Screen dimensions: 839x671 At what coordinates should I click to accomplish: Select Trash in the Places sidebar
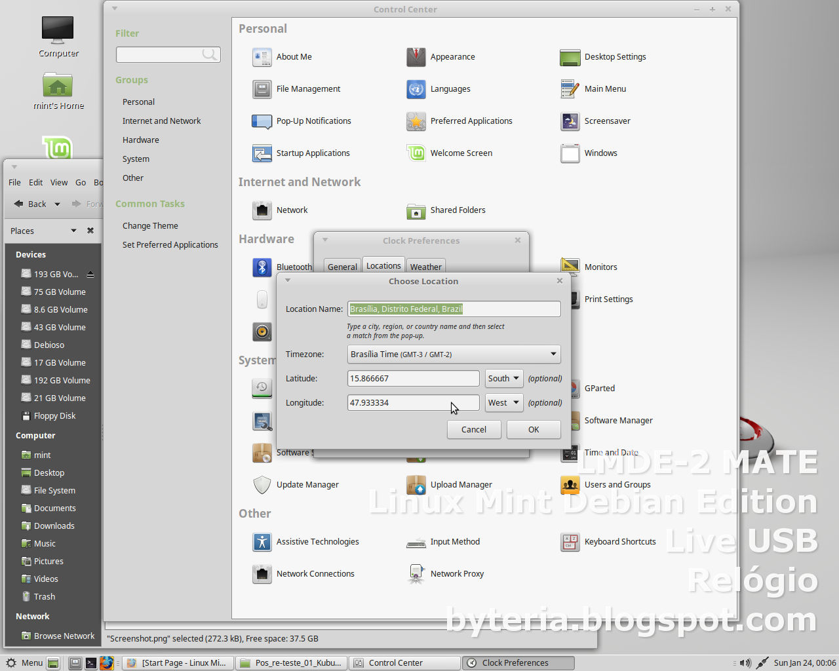point(44,596)
